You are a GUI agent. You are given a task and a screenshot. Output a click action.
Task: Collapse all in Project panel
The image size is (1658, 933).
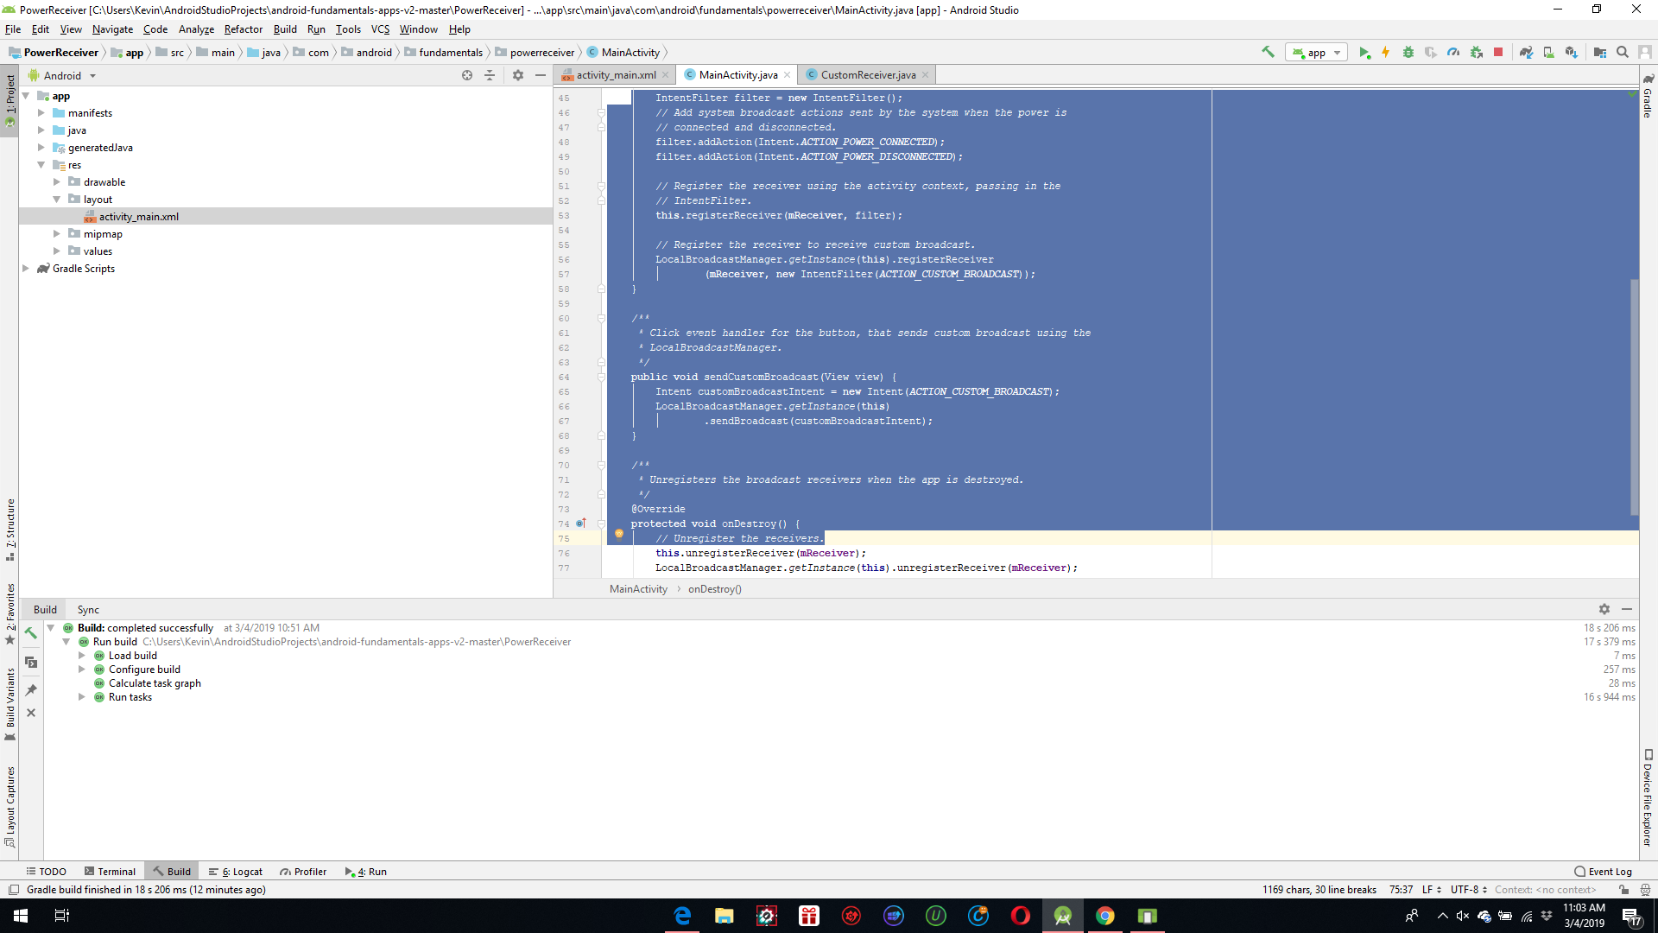coord(490,75)
